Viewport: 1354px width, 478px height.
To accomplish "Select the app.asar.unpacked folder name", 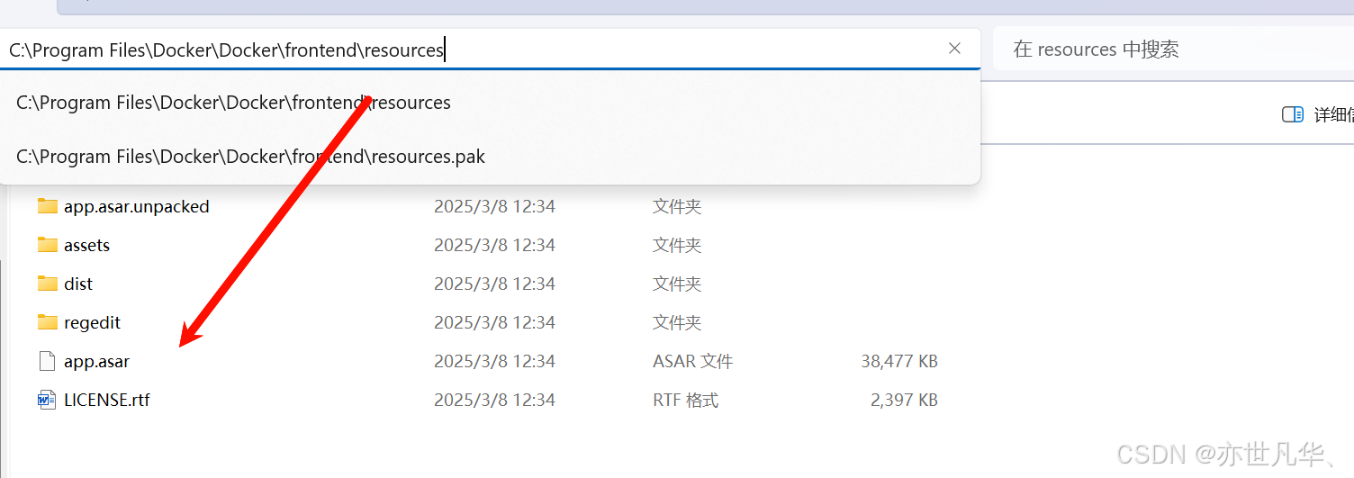I will click(x=136, y=206).
